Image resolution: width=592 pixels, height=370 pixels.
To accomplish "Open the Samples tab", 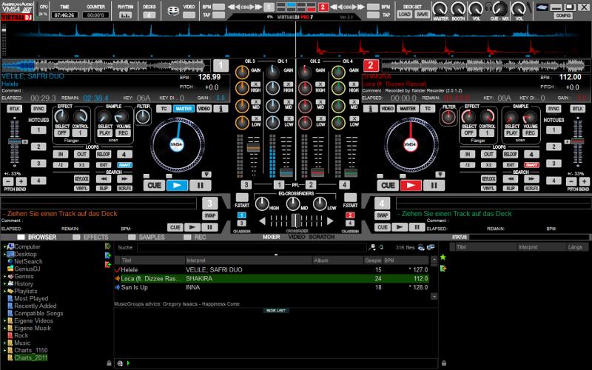I will 151,237.
